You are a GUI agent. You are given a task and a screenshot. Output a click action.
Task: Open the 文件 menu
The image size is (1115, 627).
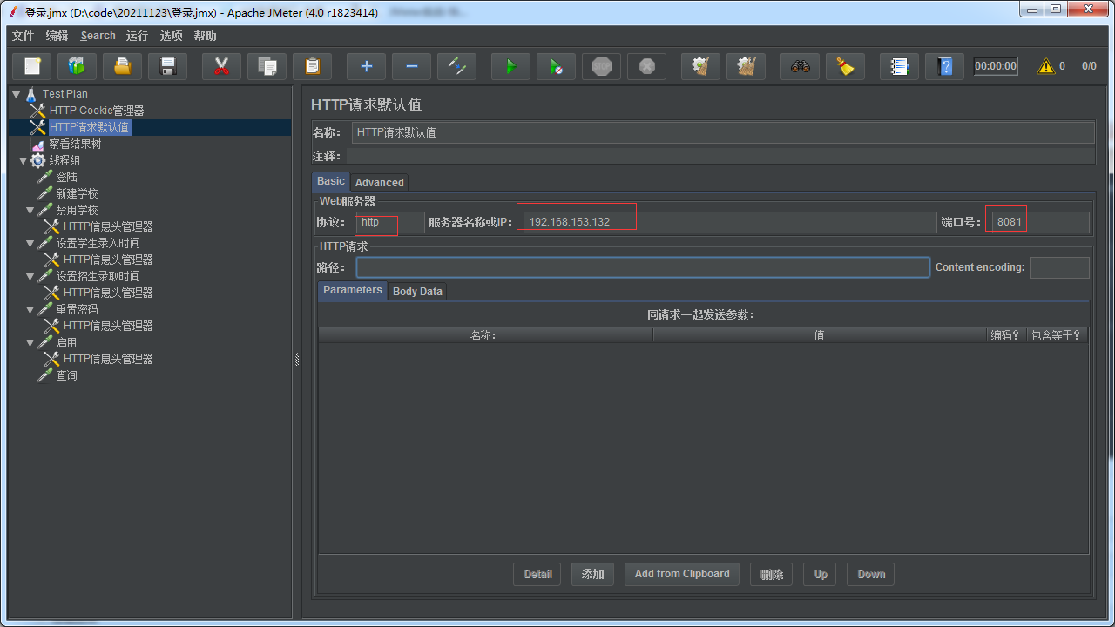(23, 36)
